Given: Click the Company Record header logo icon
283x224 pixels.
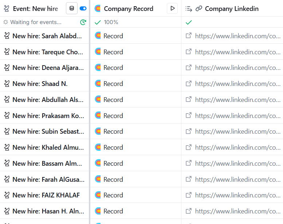Looking at the screenshot, I should 98,8.
